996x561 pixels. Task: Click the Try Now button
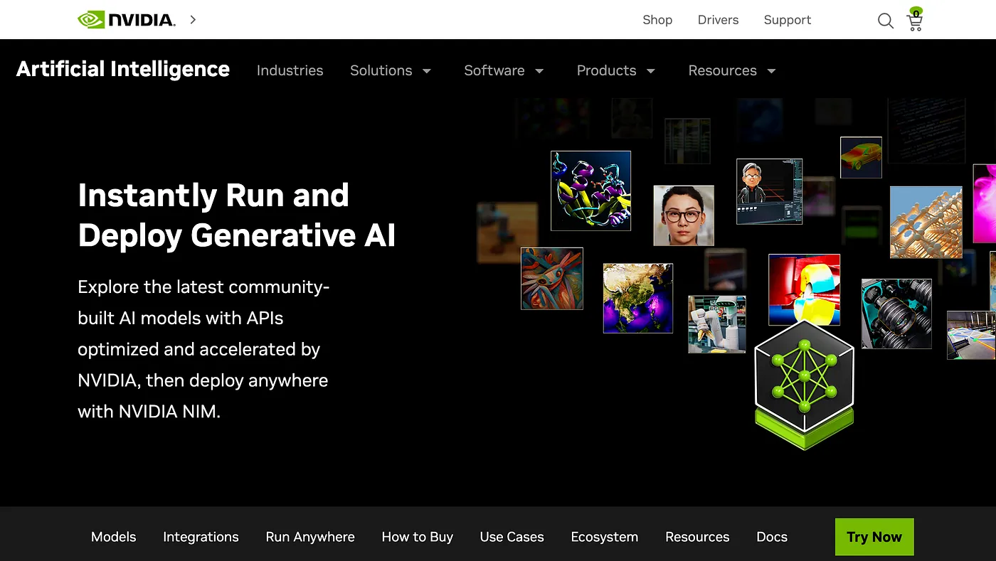(x=874, y=537)
